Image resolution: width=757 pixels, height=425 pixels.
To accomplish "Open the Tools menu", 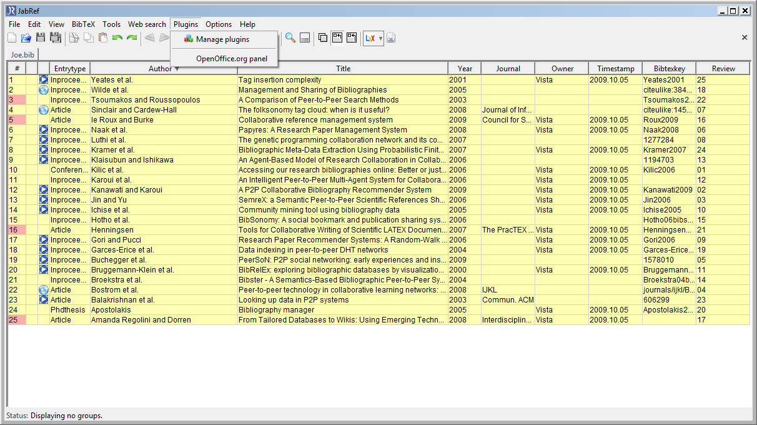I will (x=112, y=24).
